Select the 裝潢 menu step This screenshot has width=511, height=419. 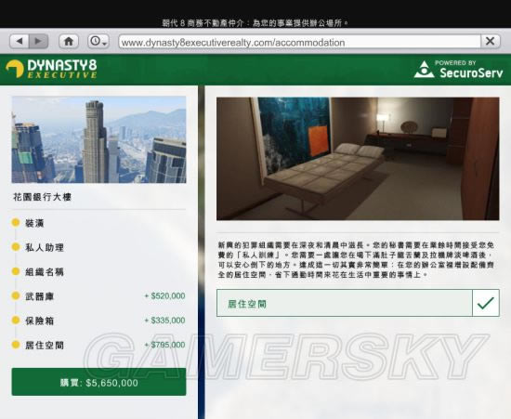(x=34, y=223)
